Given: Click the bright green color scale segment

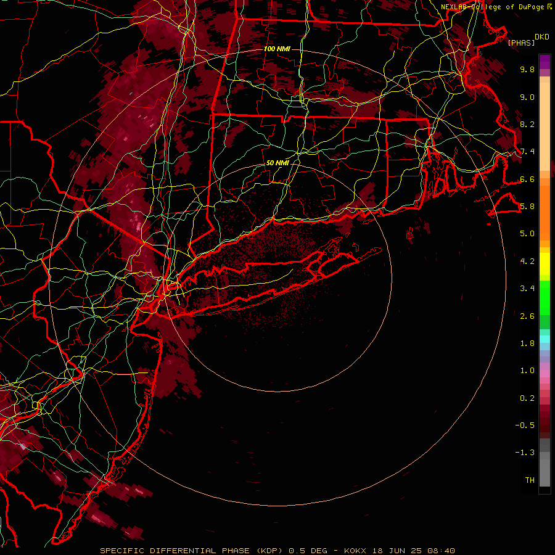Looking at the screenshot, I should pyautogui.click(x=545, y=297).
